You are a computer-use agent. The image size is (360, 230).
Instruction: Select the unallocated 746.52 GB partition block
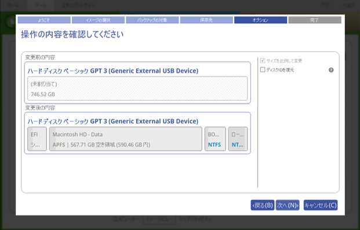coord(137,88)
